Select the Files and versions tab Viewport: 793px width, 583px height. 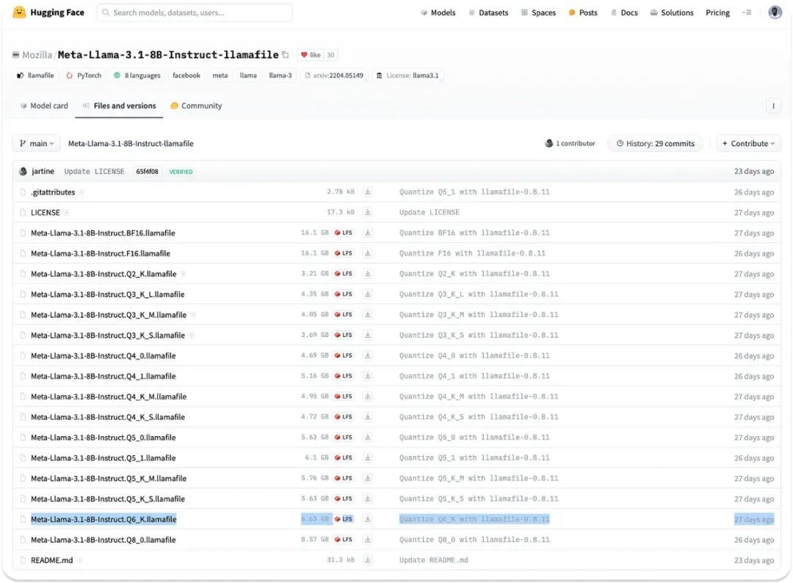click(x=120, y=106)
